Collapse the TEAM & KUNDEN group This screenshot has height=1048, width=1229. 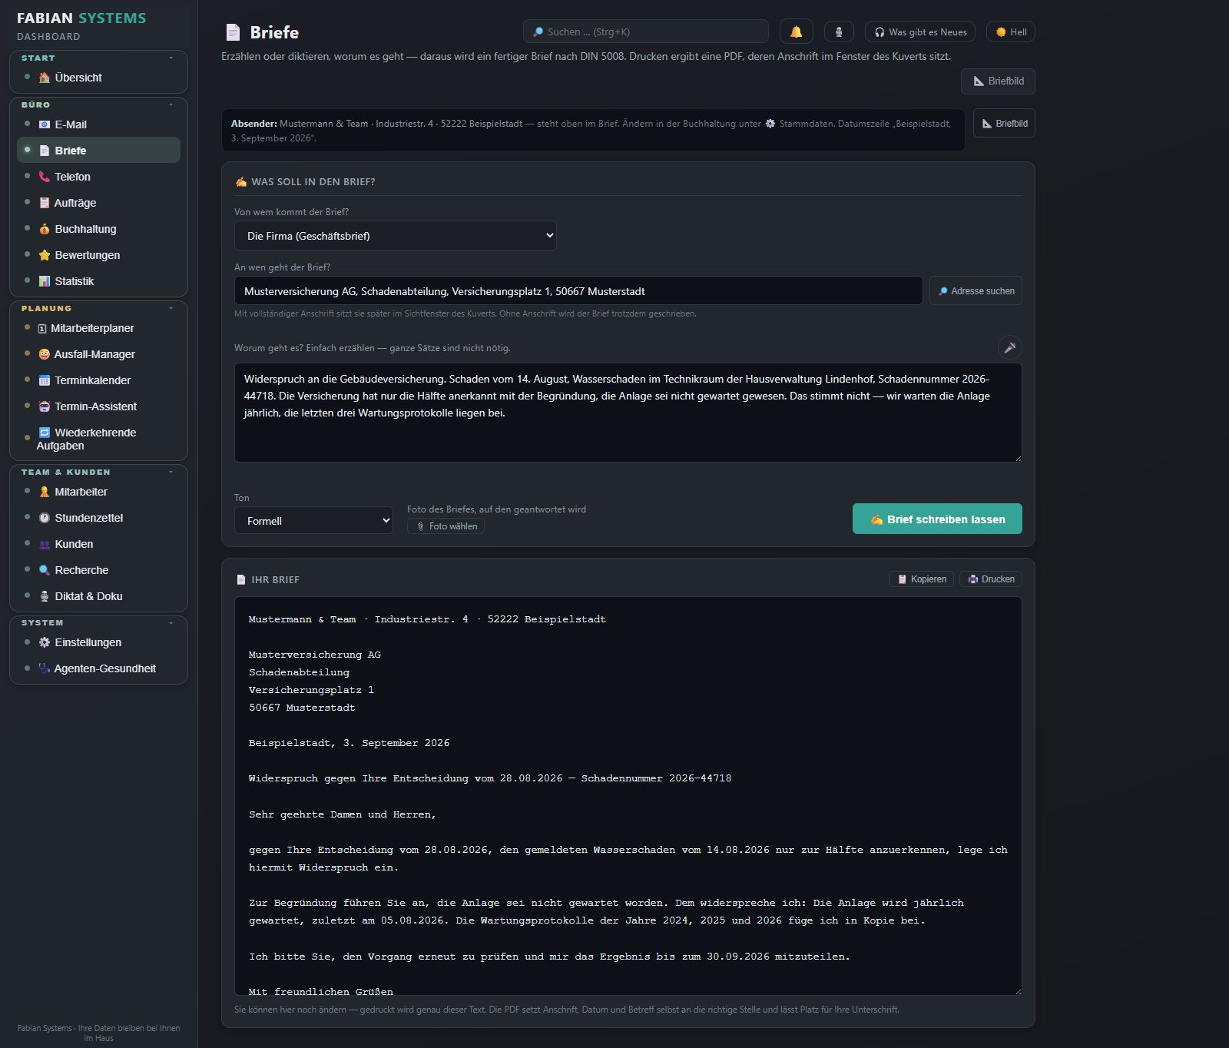pos(98,473)
